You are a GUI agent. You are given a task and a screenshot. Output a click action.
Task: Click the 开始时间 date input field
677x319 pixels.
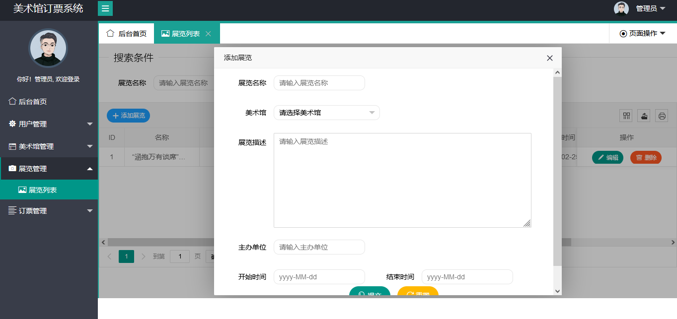pos(319,277)
